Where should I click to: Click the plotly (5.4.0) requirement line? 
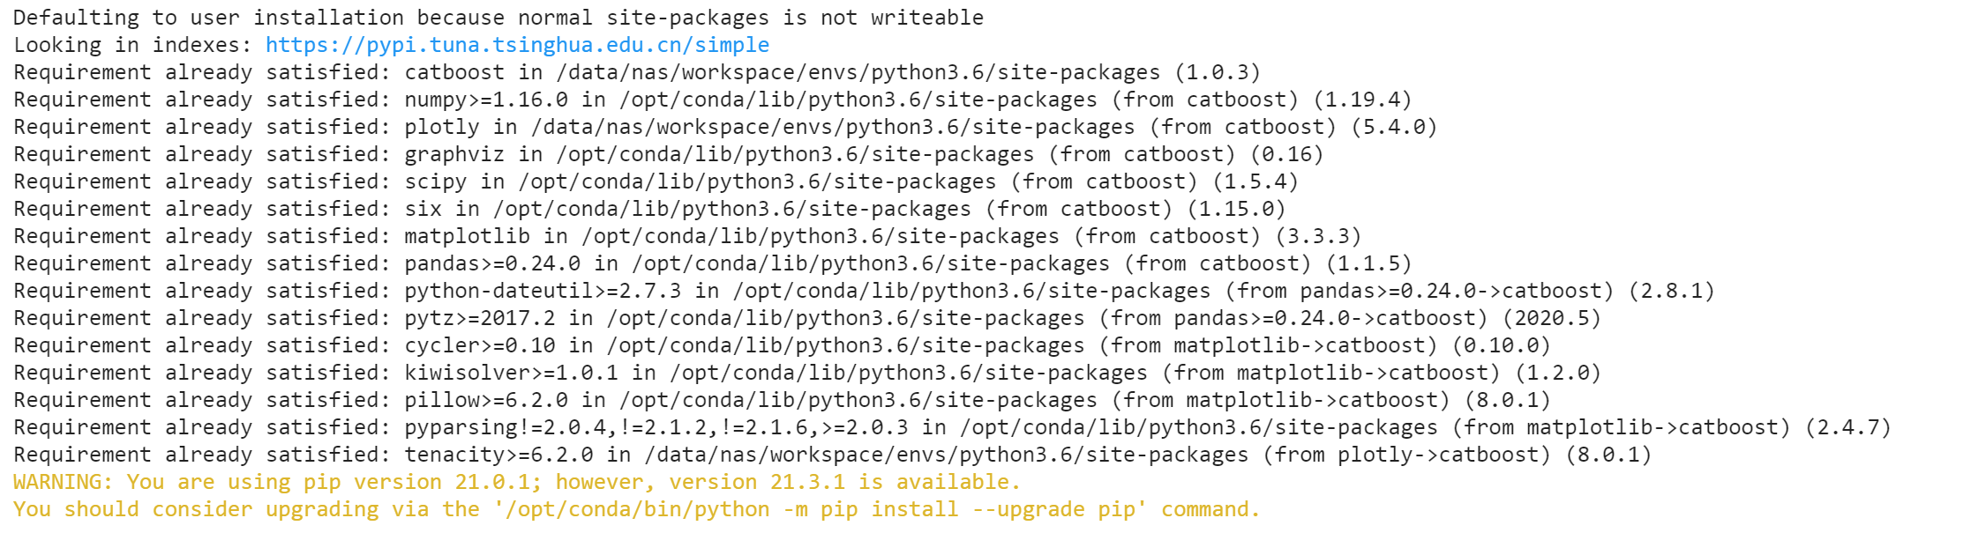[725, 127]
